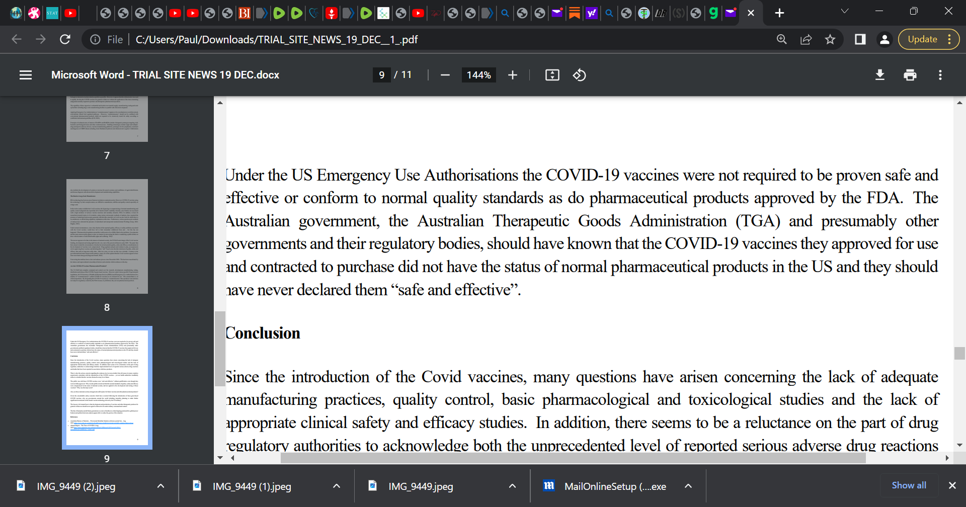Bookmark this tab with the star
The width and height of the screenshot is (966, 507).
tap(830, 39)
